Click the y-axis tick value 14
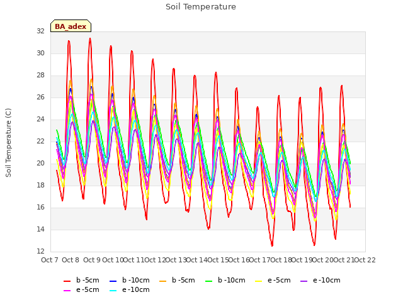Screen dimensions: 403x302 pyautogui.click(x=40, y=229)
